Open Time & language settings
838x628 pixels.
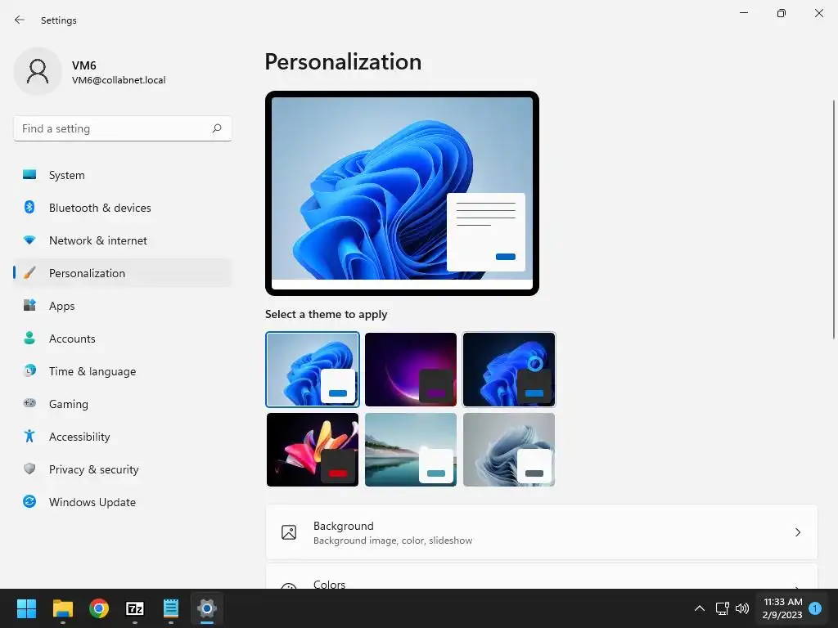pos(123,370)
